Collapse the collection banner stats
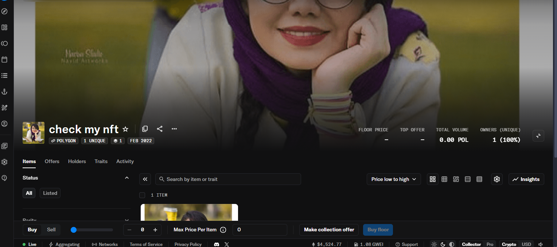 [x=538, y=135]
